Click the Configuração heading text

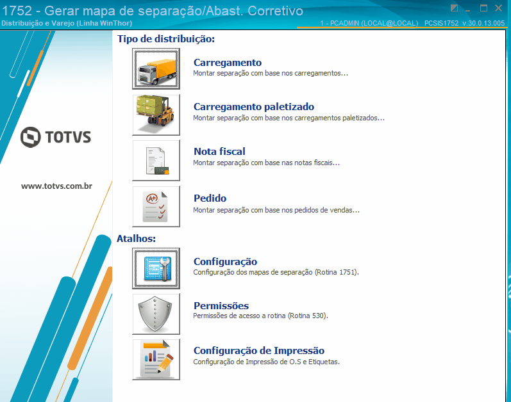[x=225, y=262]
